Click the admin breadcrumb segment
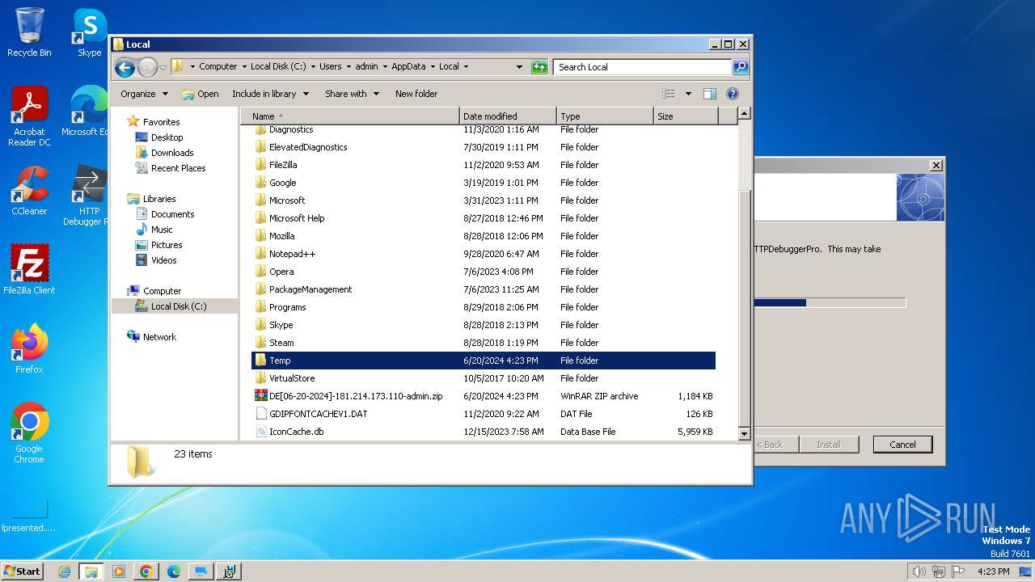This screenshot has width=1035, height=582. [x=366, y=67]
